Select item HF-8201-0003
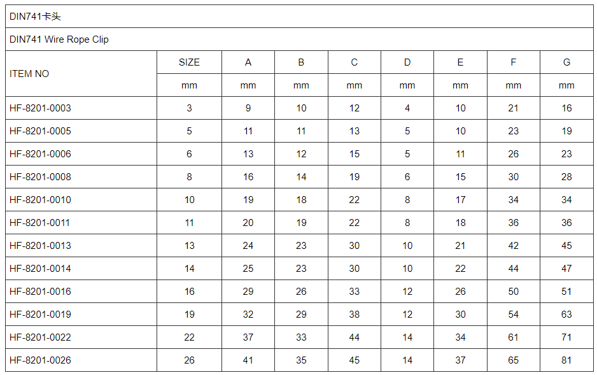This screenshot has width=597, height=375. [40, 108]
